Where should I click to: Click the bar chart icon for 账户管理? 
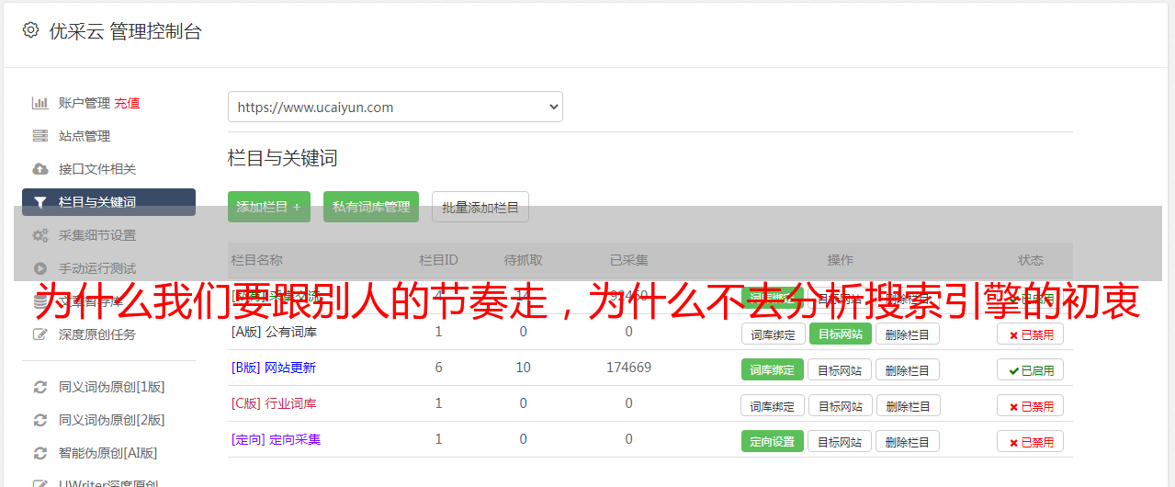coord(40,103)
